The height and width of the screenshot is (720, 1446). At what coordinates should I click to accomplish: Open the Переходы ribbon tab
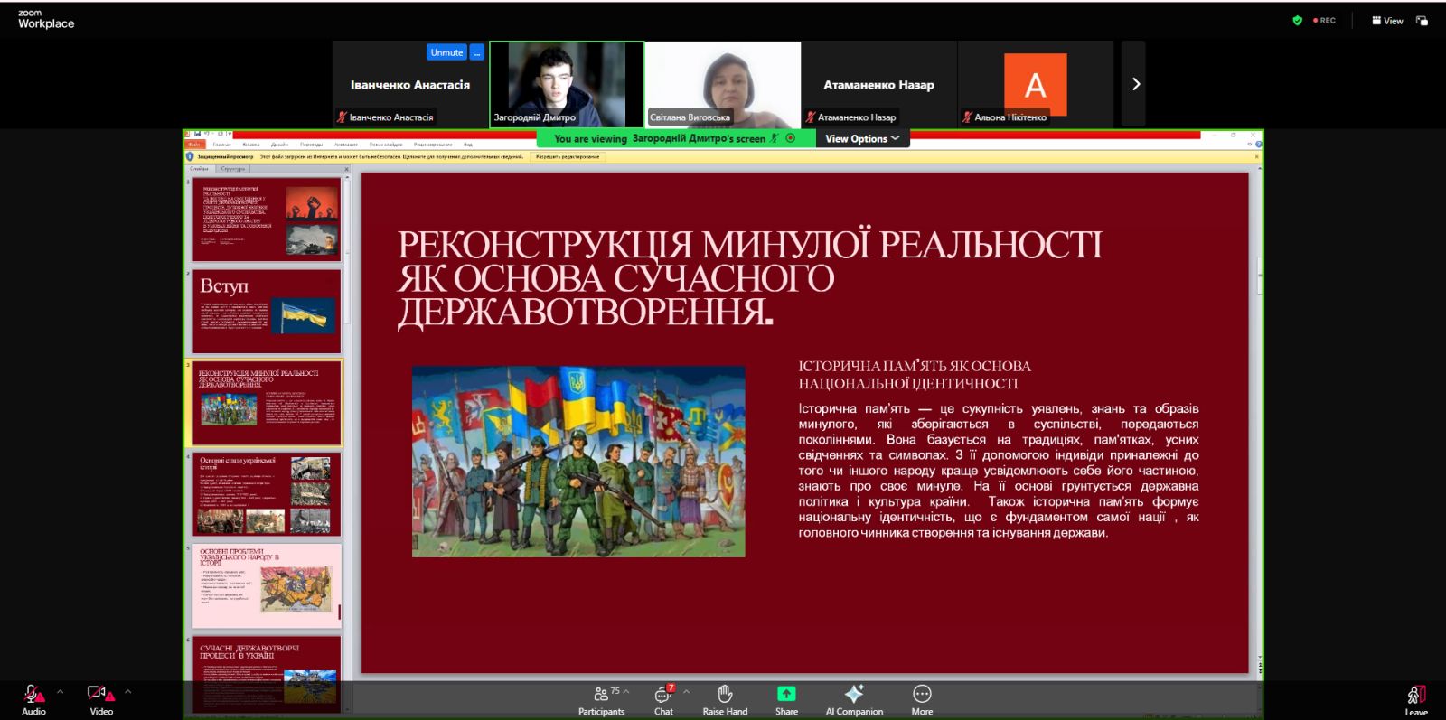coord(312,144)
